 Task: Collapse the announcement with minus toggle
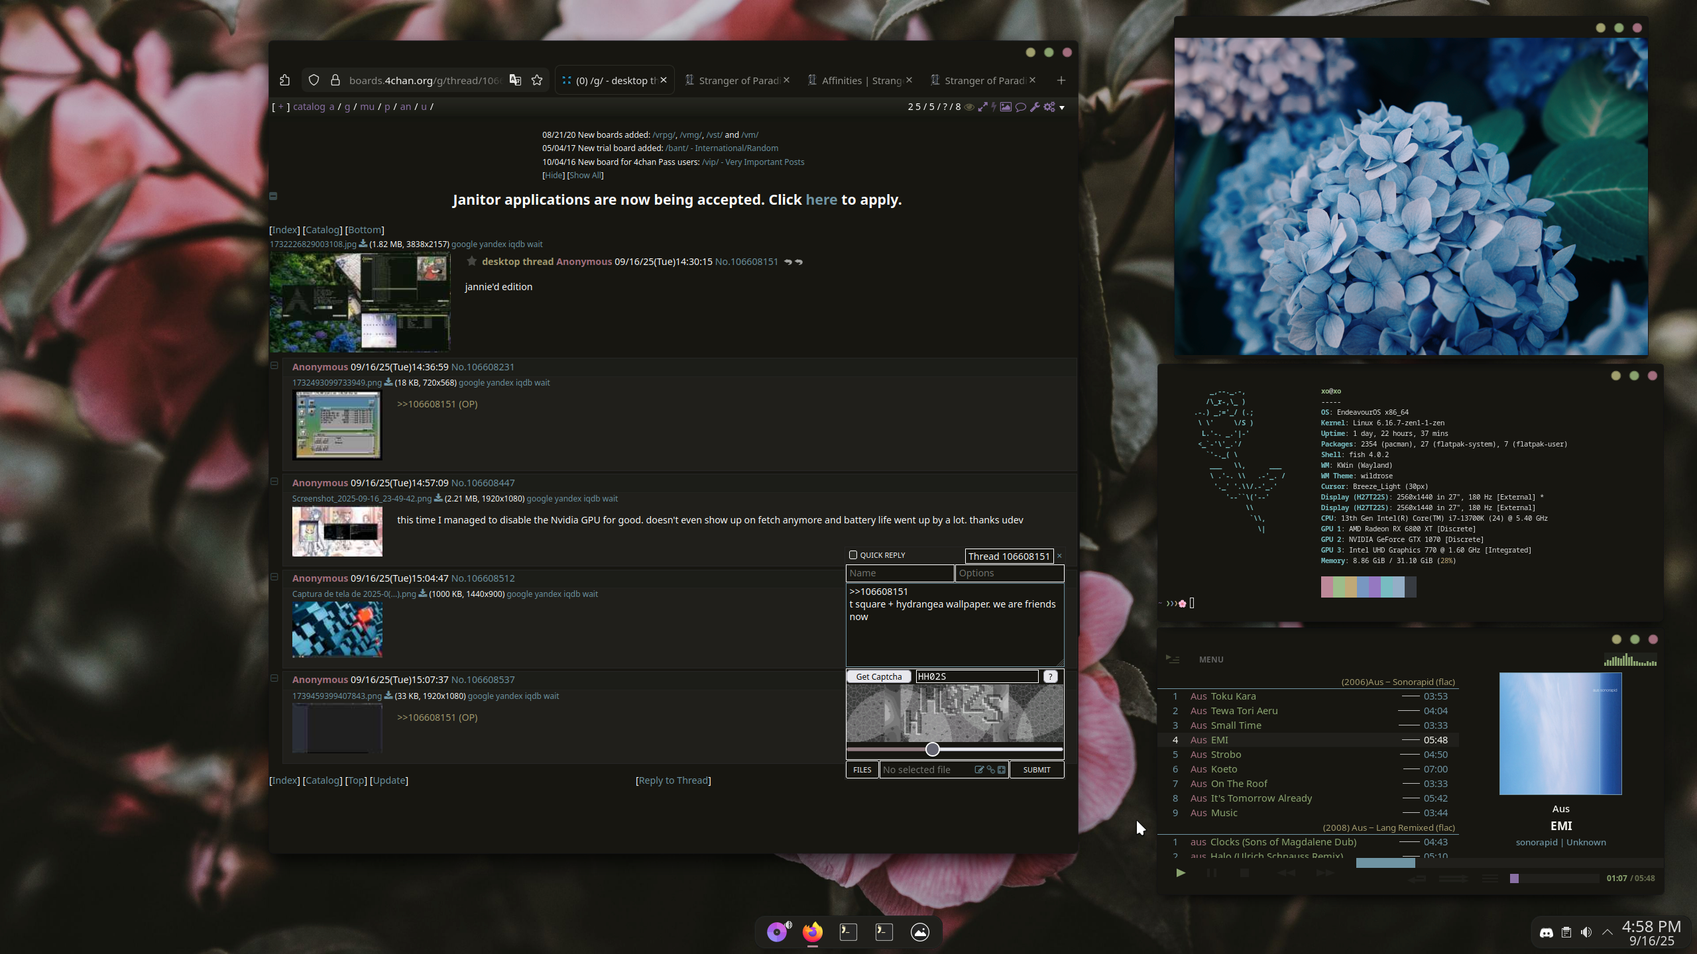(x=273, y=196)
